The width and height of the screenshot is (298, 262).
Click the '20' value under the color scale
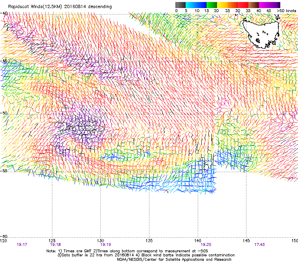pyautogui.click(x=216, y=11)
